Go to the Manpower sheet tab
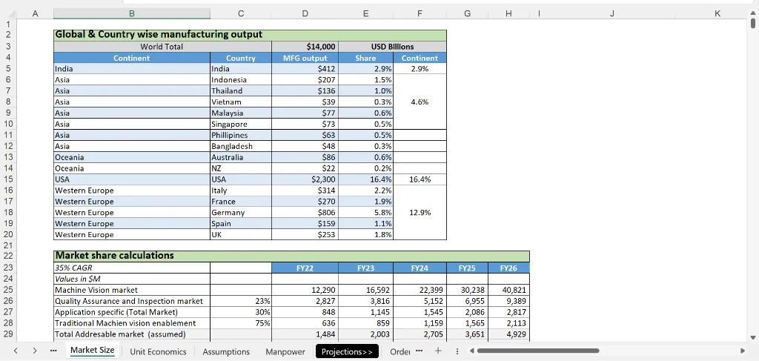This screenshot has height=361, width=759. pyautogui.click(x=285, y=351)
